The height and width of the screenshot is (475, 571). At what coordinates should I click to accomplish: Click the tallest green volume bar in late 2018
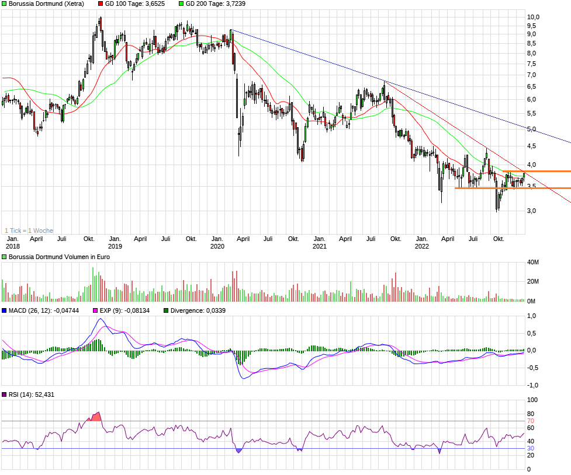[x=93, y=284]
